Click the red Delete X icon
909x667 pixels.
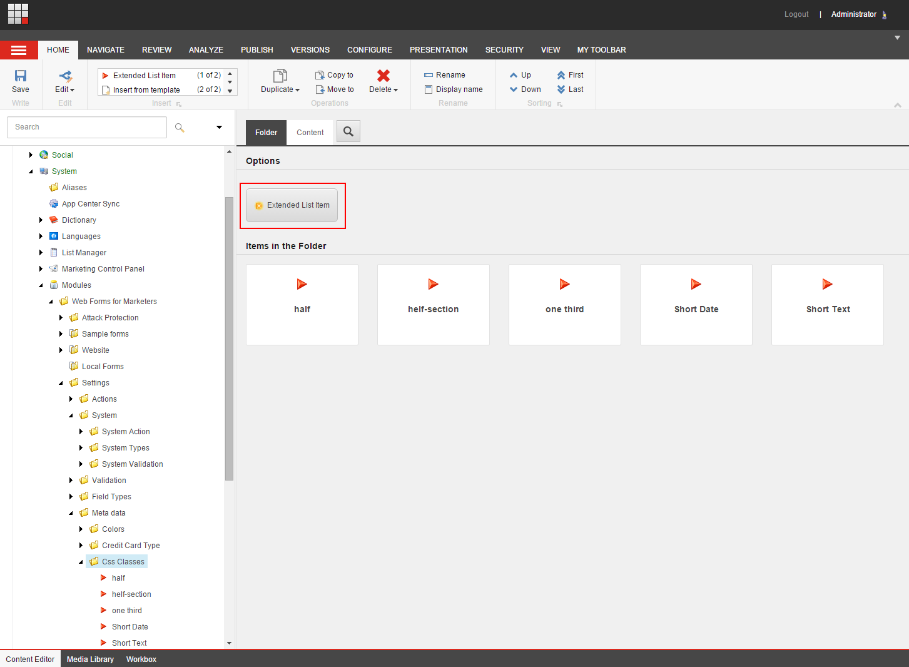coord(383,76)
